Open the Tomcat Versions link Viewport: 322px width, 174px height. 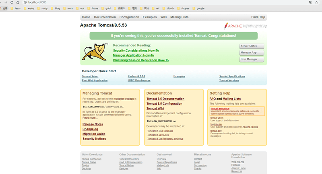coord(229,80)
